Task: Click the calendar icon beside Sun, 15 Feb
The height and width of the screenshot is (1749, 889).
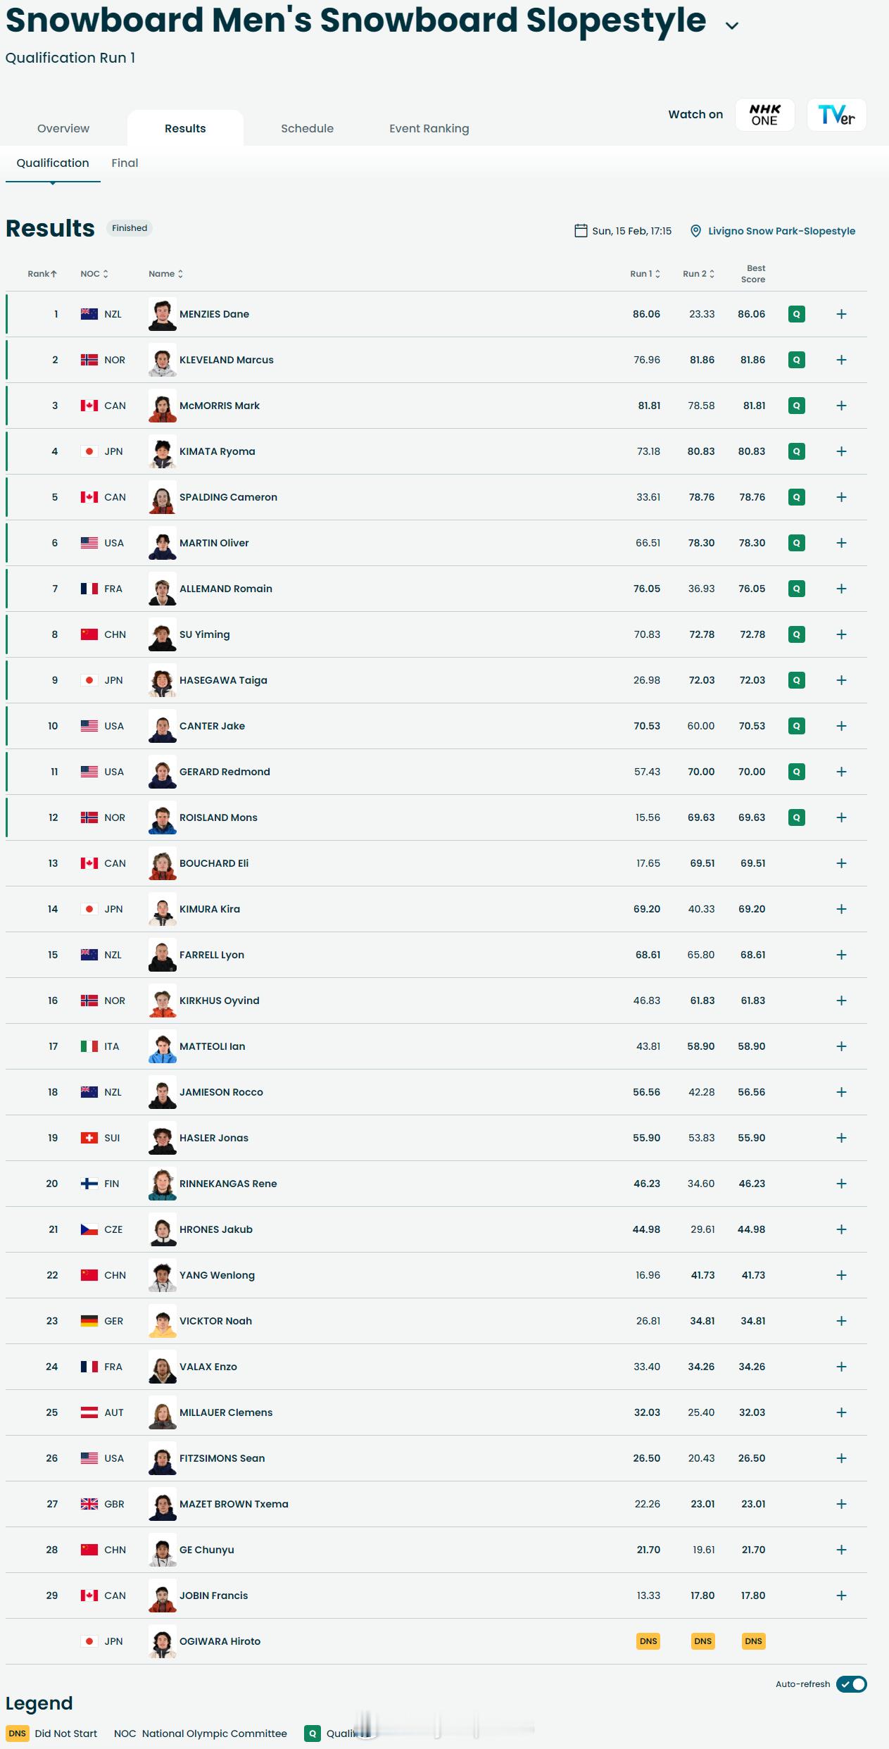Action: point(581,231)
